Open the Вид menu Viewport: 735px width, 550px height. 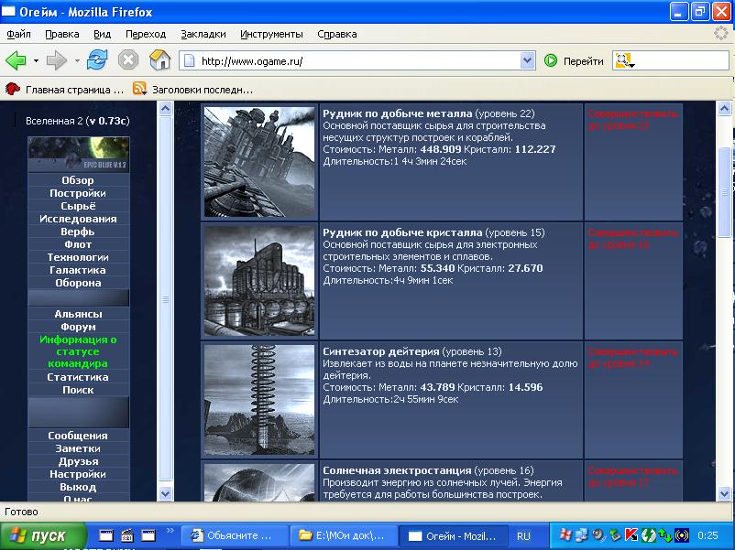tap(102, 34)
